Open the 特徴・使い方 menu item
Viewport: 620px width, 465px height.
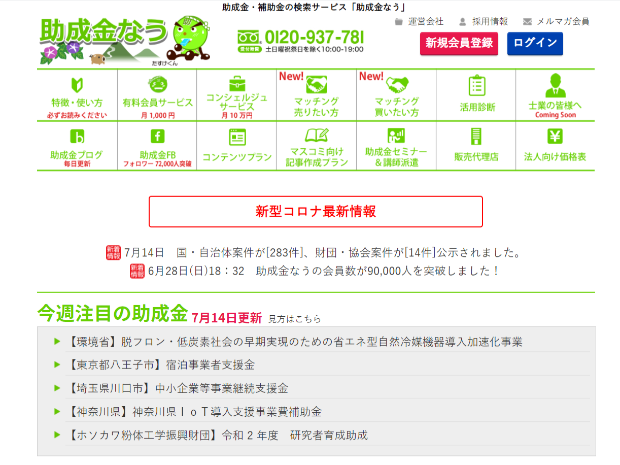[77, 95]
